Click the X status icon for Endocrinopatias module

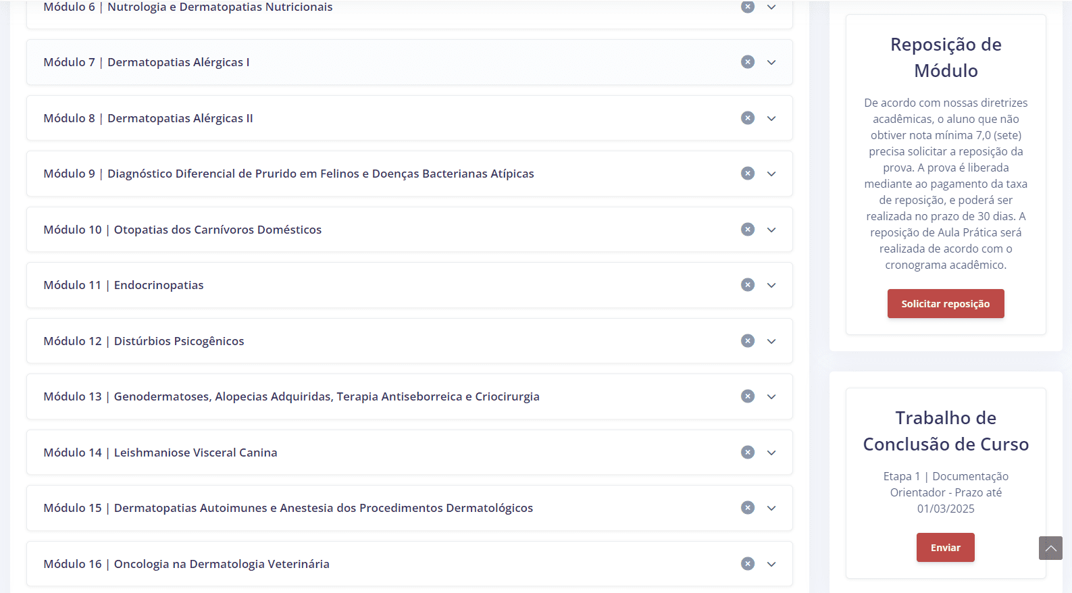pyautogui.click(x=747, y=285)
